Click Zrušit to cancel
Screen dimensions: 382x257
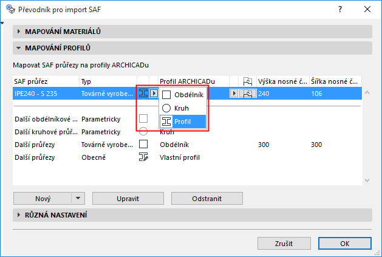click(284, 244)
